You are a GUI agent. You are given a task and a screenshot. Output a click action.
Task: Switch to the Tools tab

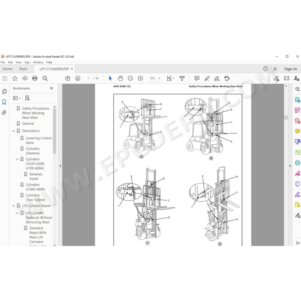click(x=23, y=69)
